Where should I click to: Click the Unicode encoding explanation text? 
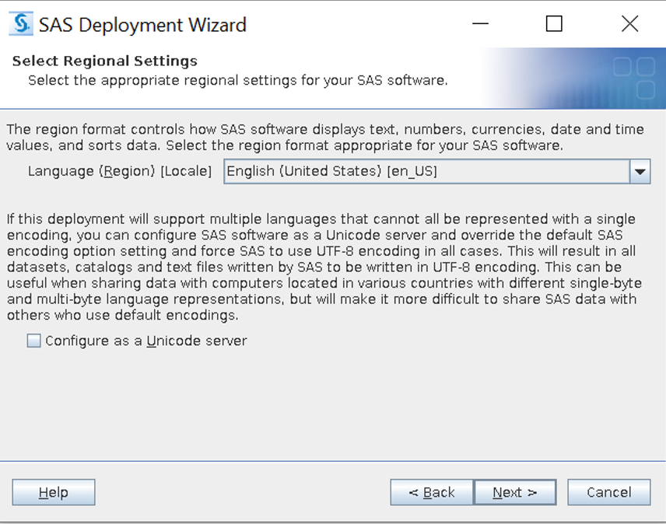[327, 268]
